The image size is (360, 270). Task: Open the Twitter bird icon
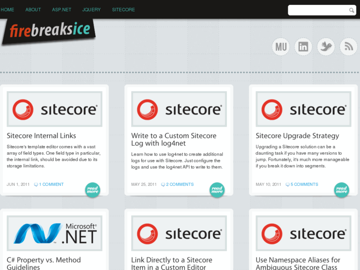[x=326, y=47]
